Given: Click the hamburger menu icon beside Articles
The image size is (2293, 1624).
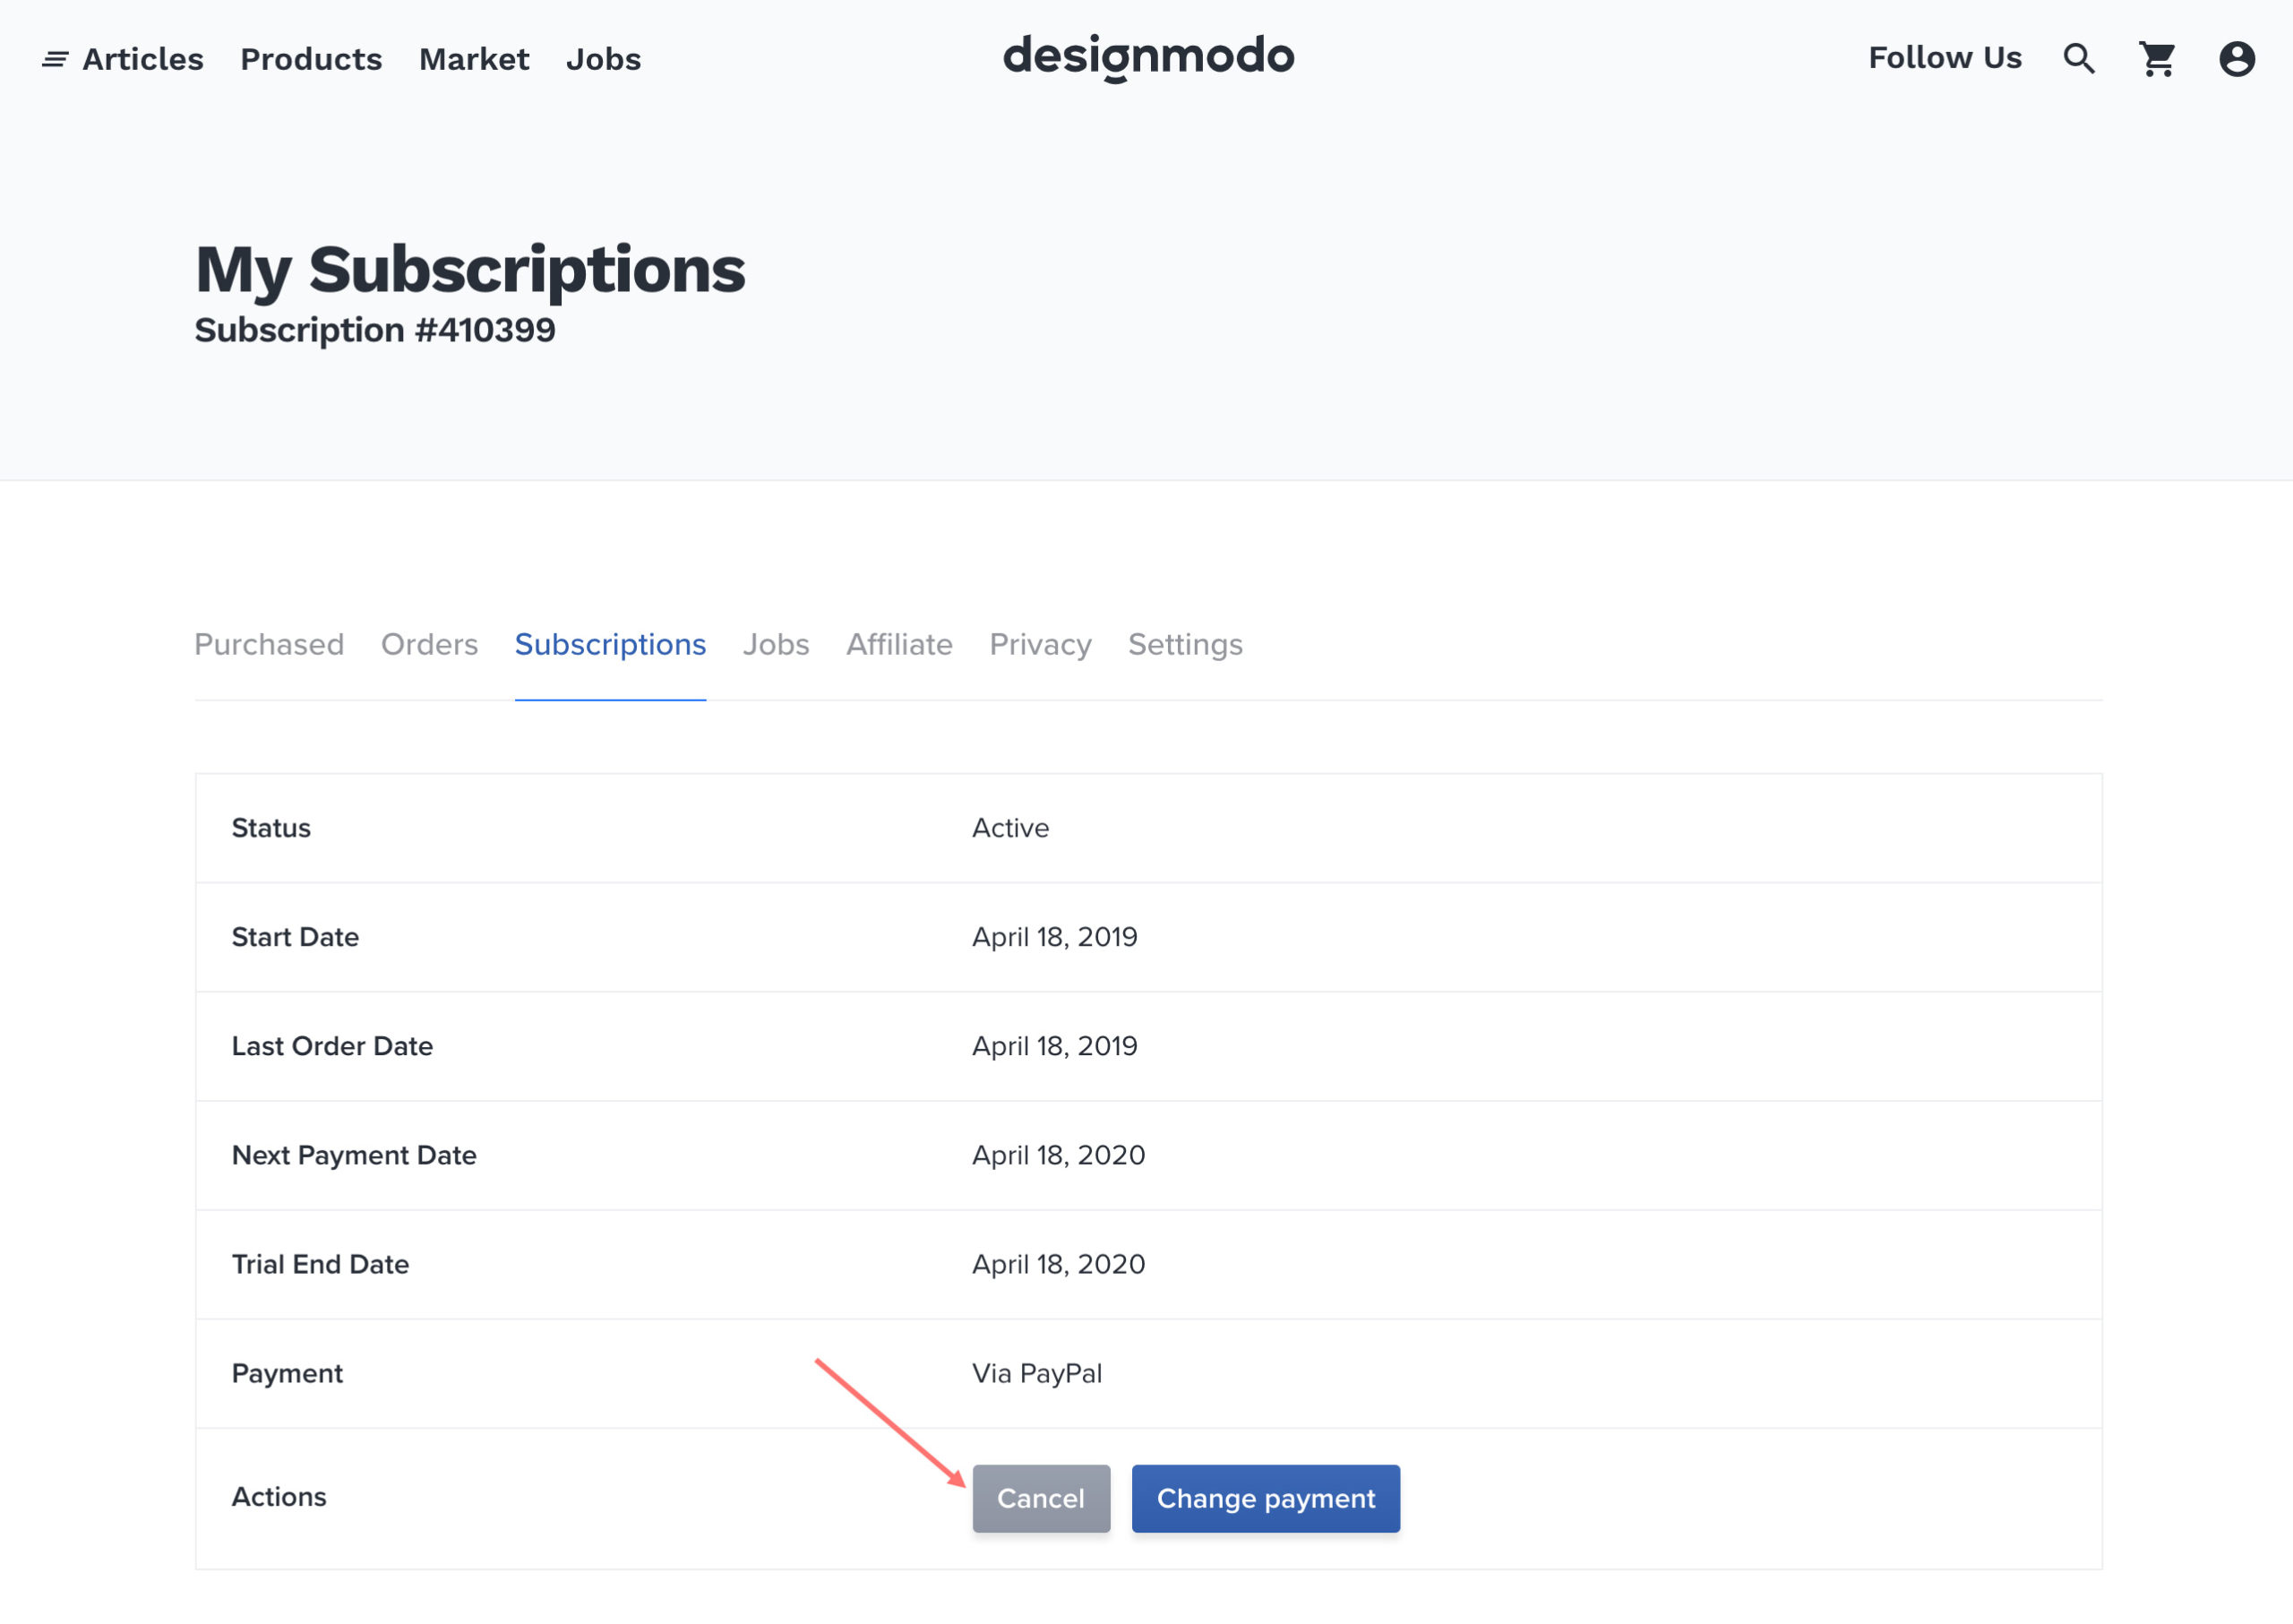Looking at the screenshot, I should [x=55, y=60].
